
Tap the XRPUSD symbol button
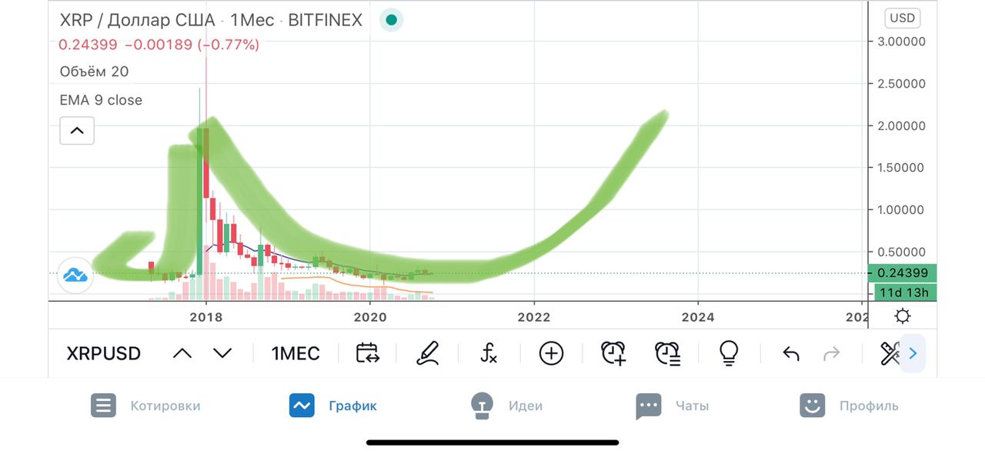pyautogui.click(x=103, y=353)
